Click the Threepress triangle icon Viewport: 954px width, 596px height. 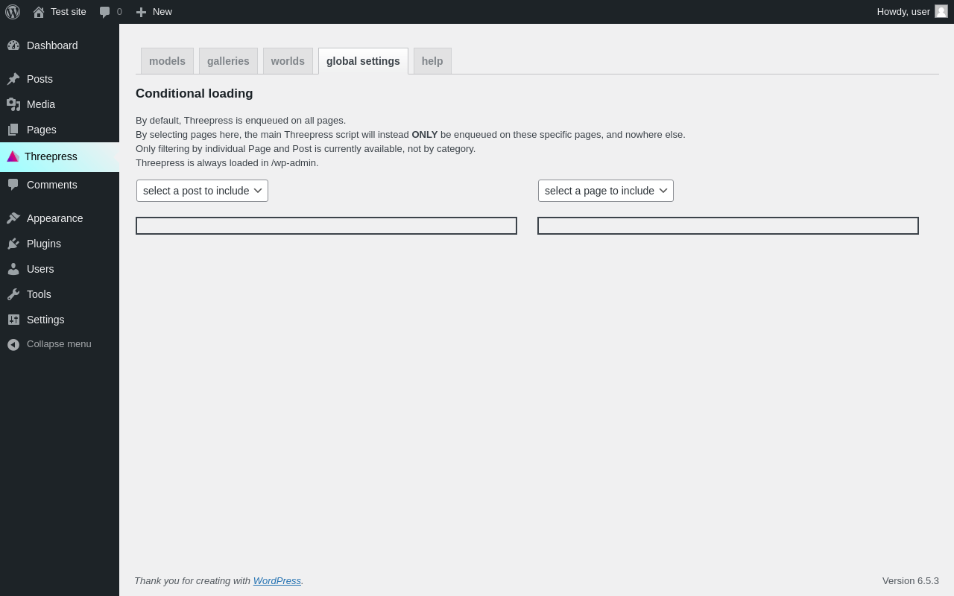point(13,156)
